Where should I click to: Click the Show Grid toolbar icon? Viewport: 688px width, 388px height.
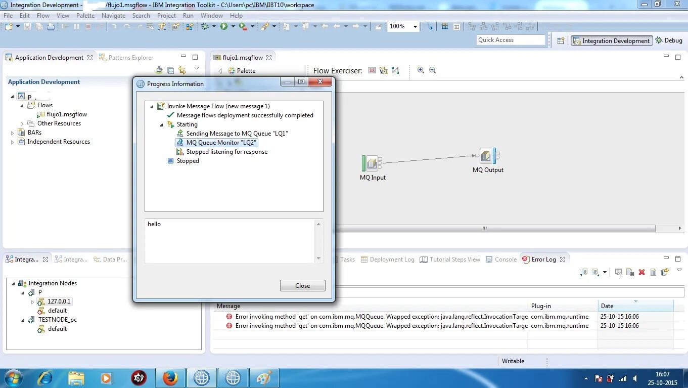[445, 26]
